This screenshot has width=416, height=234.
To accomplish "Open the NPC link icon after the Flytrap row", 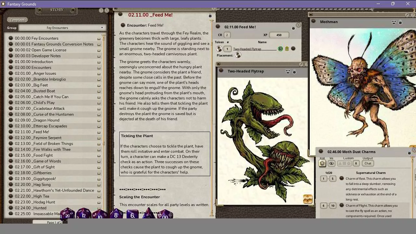I will [x=293, y=49].
